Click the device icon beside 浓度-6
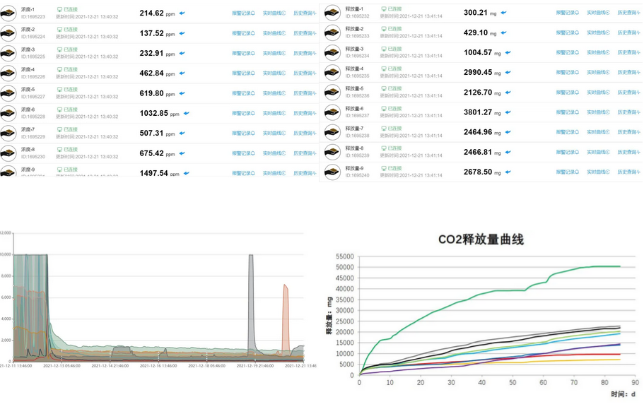This screenshot has height=409, width=644. pyautogui.click(x=8, y=112)
